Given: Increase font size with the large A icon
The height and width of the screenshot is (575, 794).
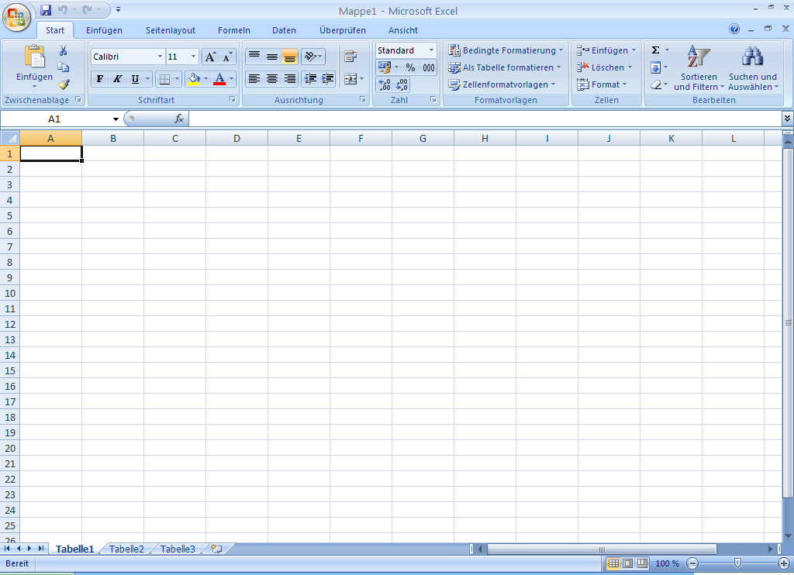Looking at the screenshot, I should coord(210,57).
